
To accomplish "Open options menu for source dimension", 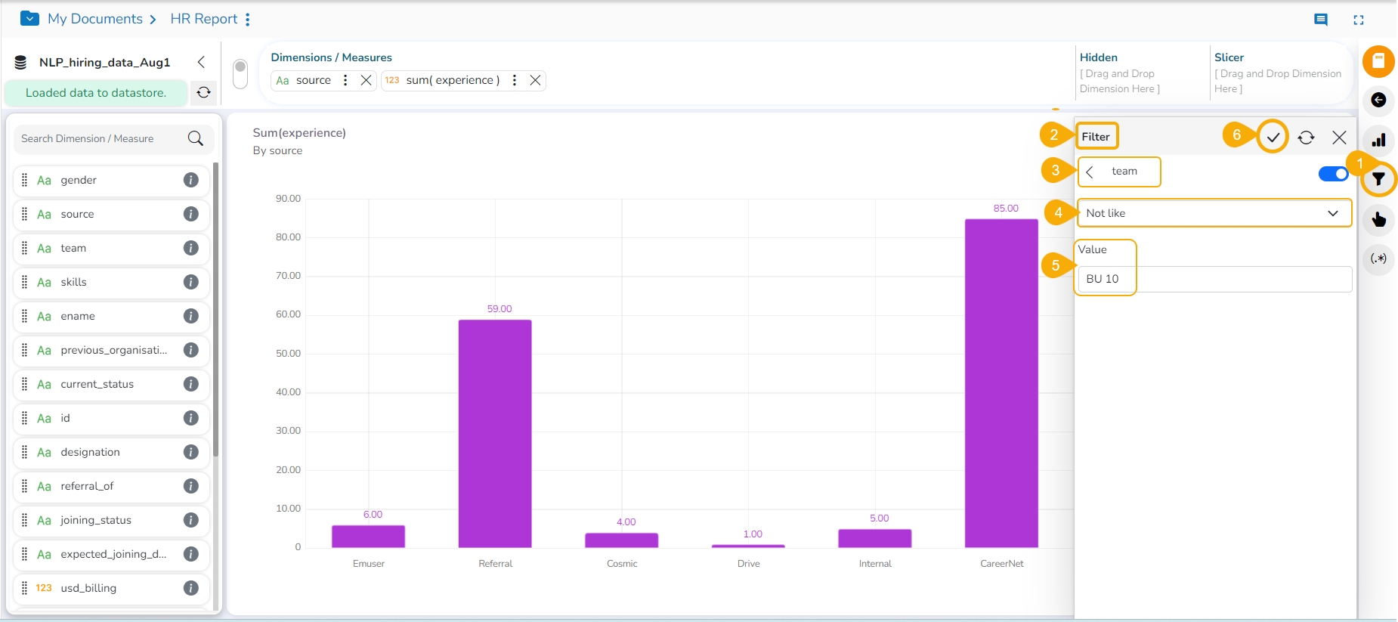I will pos(345,80).
